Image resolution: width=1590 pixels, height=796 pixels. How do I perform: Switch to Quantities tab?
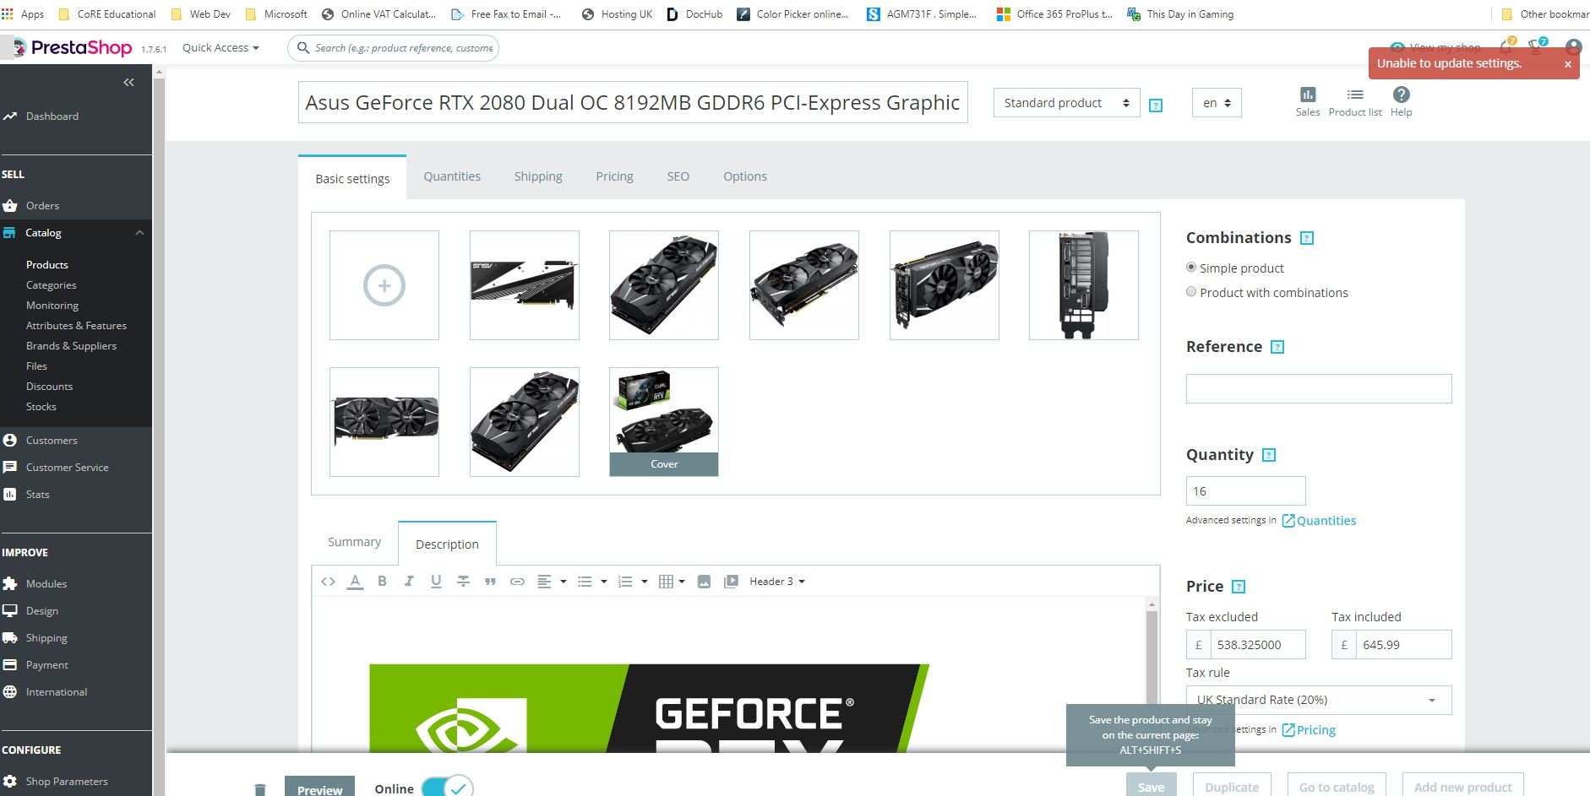pos(452,176)
